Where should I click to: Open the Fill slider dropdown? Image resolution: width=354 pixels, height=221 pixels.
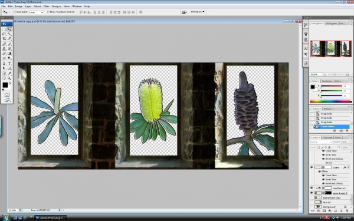pyautogui.click(x=350, y=147)
